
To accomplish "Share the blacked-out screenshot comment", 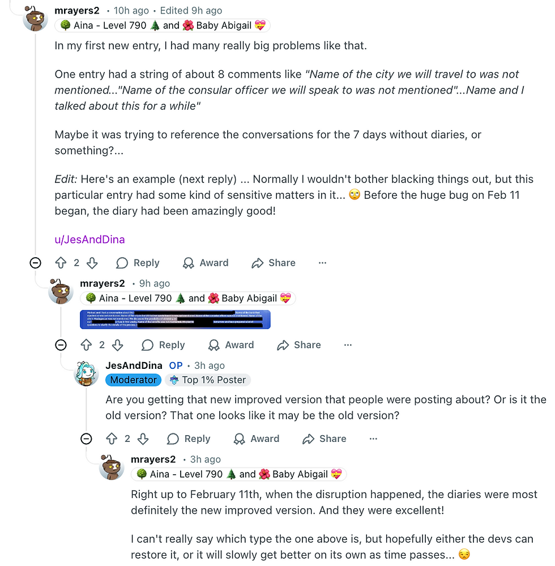I will click(299, 345).
